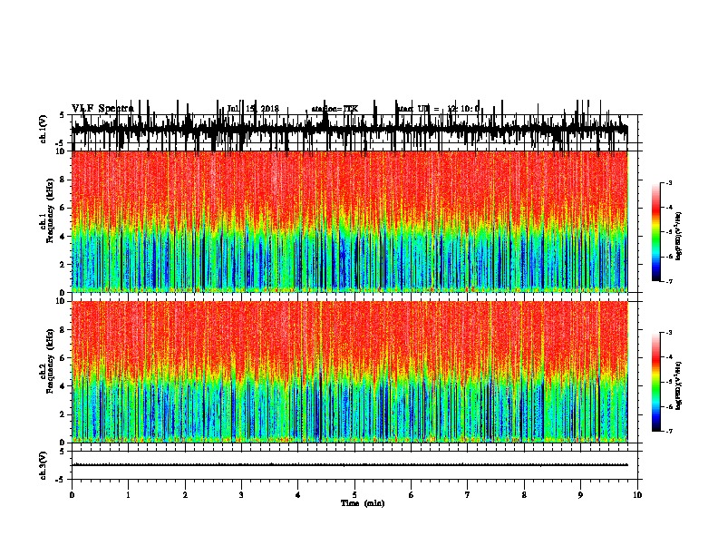Click the upper colorbar next to ch.1 spectrogram

(656, 232)
